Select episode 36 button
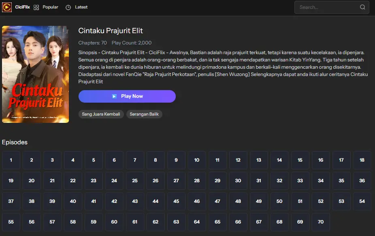The width and height of the screenshot is (375, 236). point(362,181)
